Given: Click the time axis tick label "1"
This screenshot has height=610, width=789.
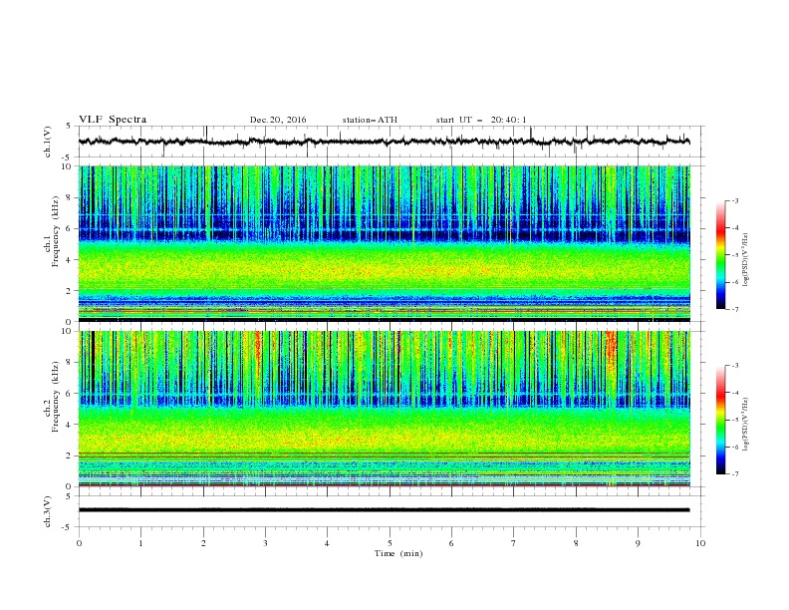Looking at the screenshot, I should coord(140,543).
